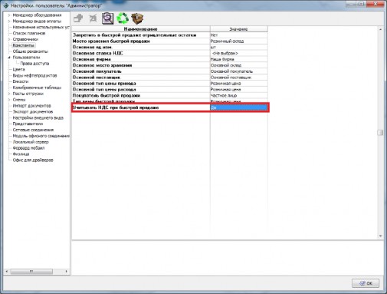Click the brown cardboard box toolbar icon
Viewport: 387px width, 294px height.
137,18
